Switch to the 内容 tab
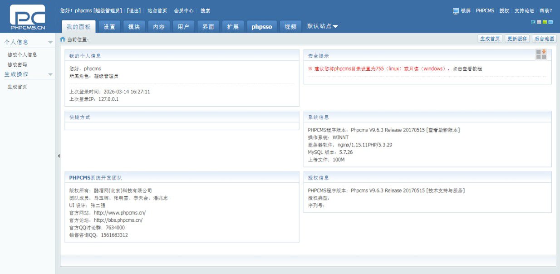 click(x=159, y=27)
